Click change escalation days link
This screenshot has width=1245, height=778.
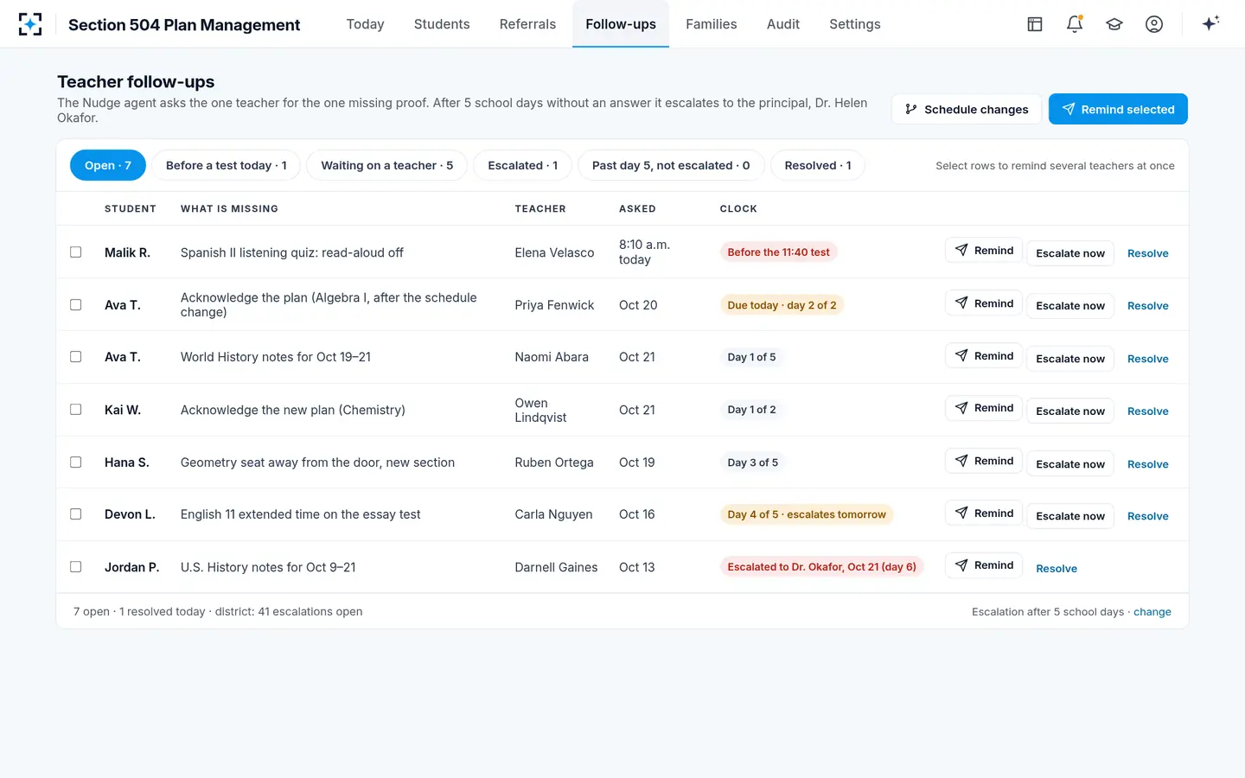coord(1152,612)
